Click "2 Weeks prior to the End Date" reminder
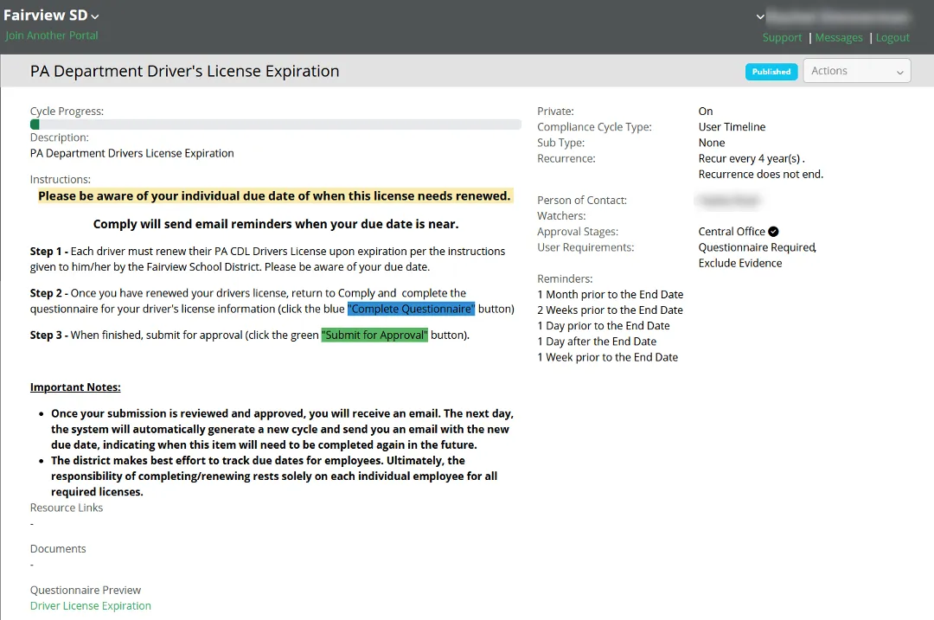Viewport: 934px width, 620px height. (x=610, y=310)
